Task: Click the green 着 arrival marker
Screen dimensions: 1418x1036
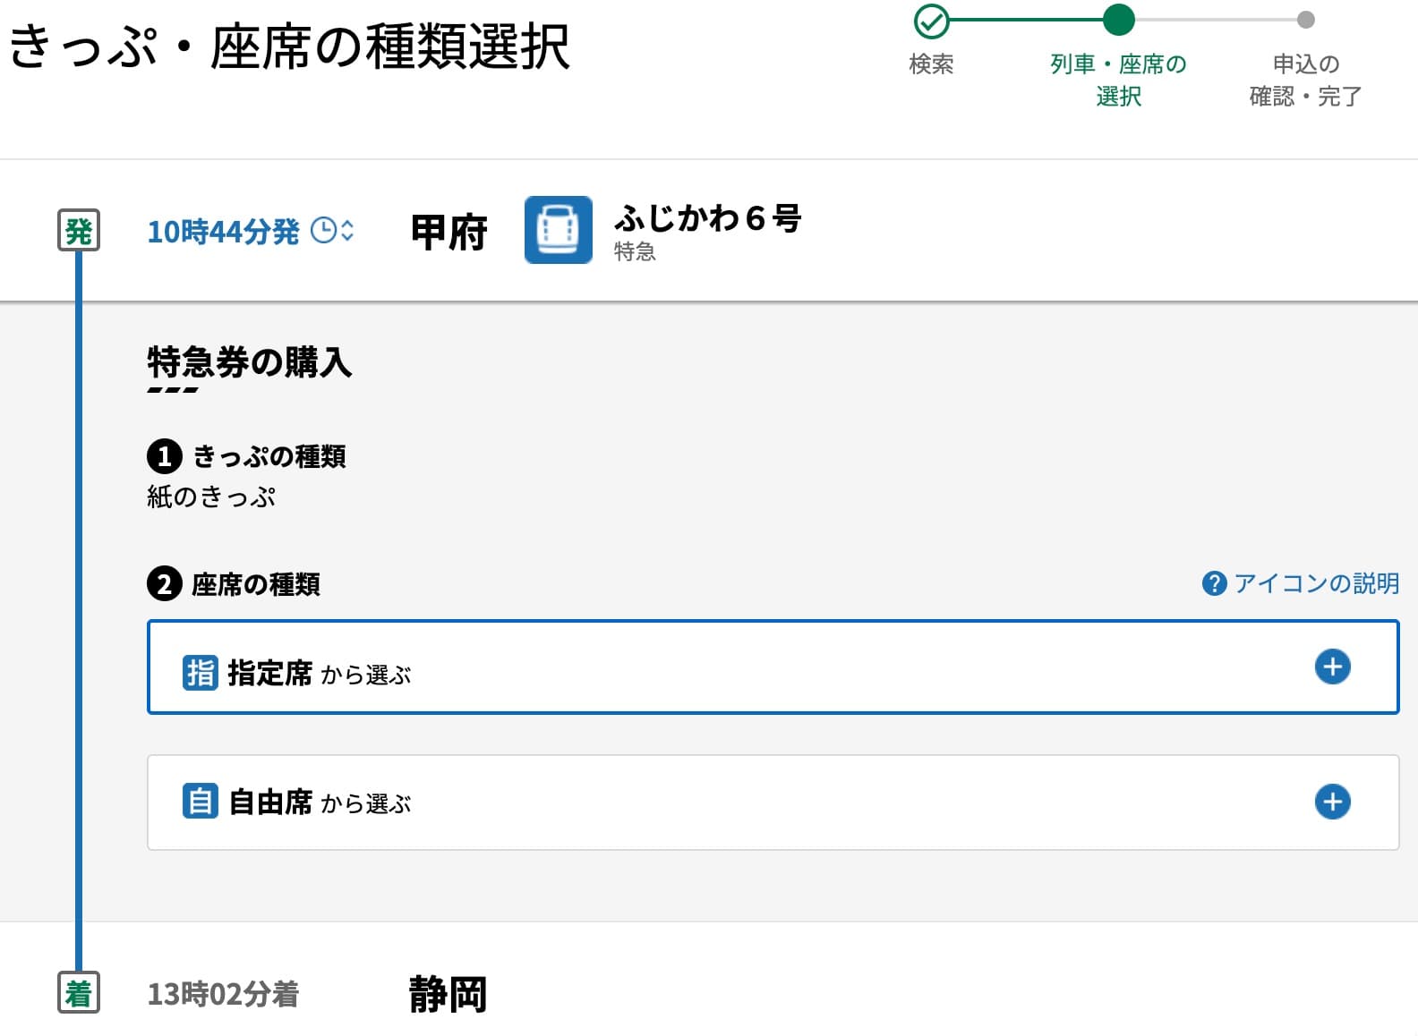Action: [79, 993]
